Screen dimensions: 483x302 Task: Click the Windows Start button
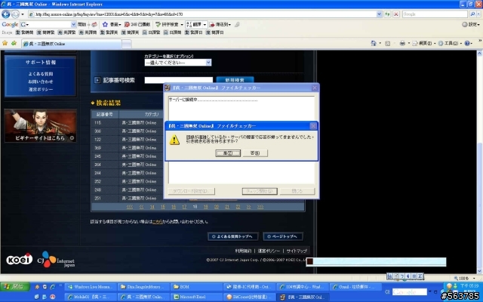click(x=14, y=287)
